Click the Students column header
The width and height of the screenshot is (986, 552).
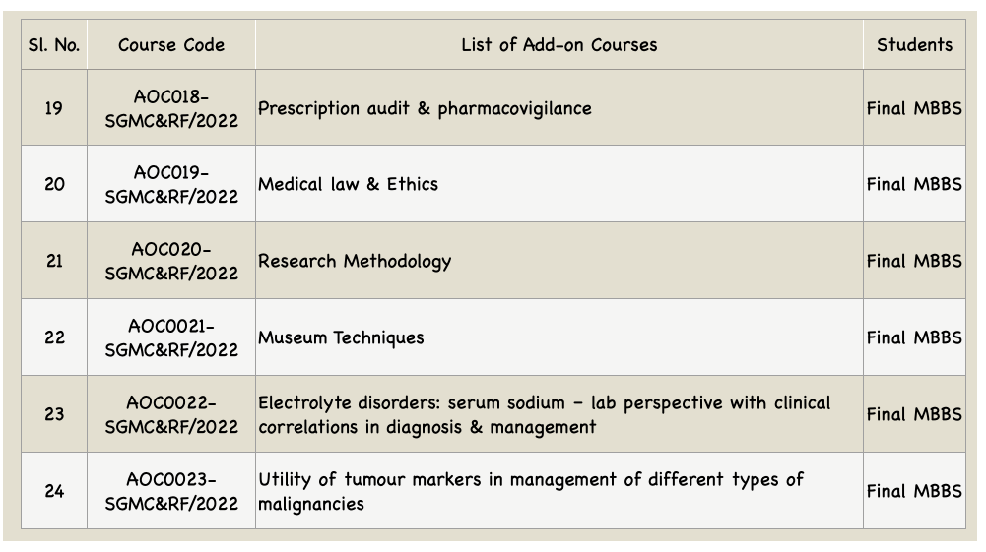[x=914, y=44]
